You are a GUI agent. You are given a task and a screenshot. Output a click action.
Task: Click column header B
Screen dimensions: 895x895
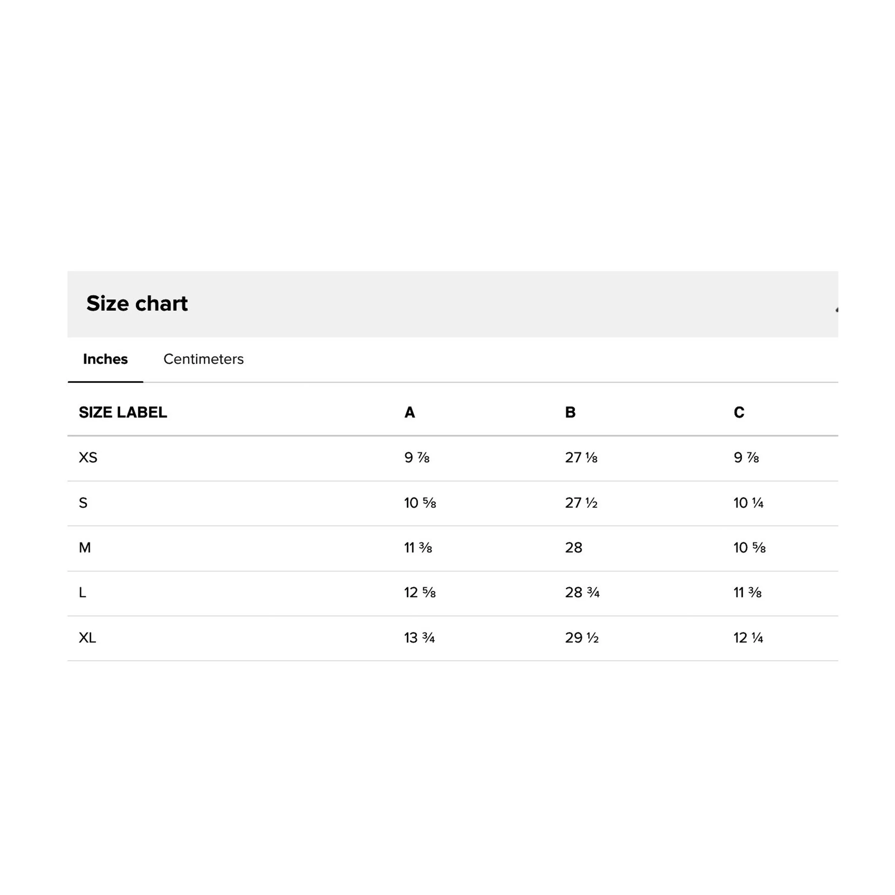(x=570, y=412)
